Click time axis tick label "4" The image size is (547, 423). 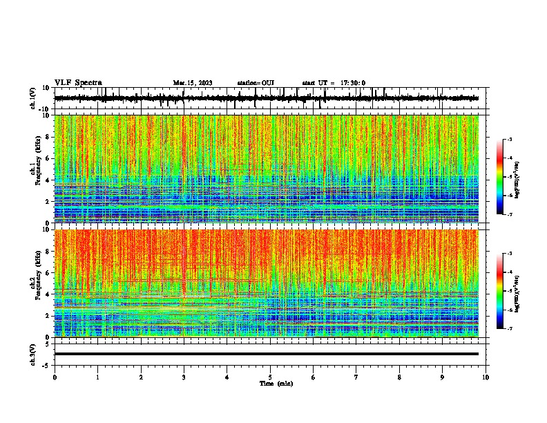pyautogui.click(x=227, y=377)
